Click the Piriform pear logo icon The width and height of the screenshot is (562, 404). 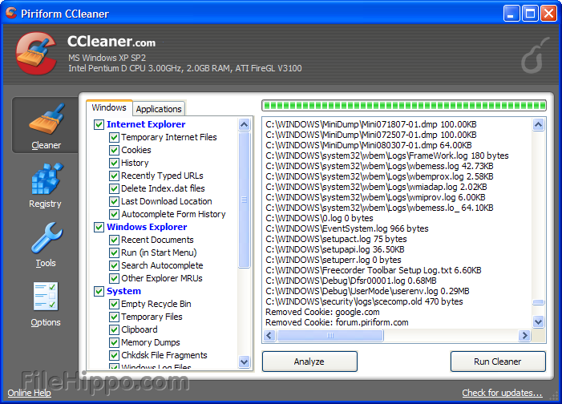535,55
